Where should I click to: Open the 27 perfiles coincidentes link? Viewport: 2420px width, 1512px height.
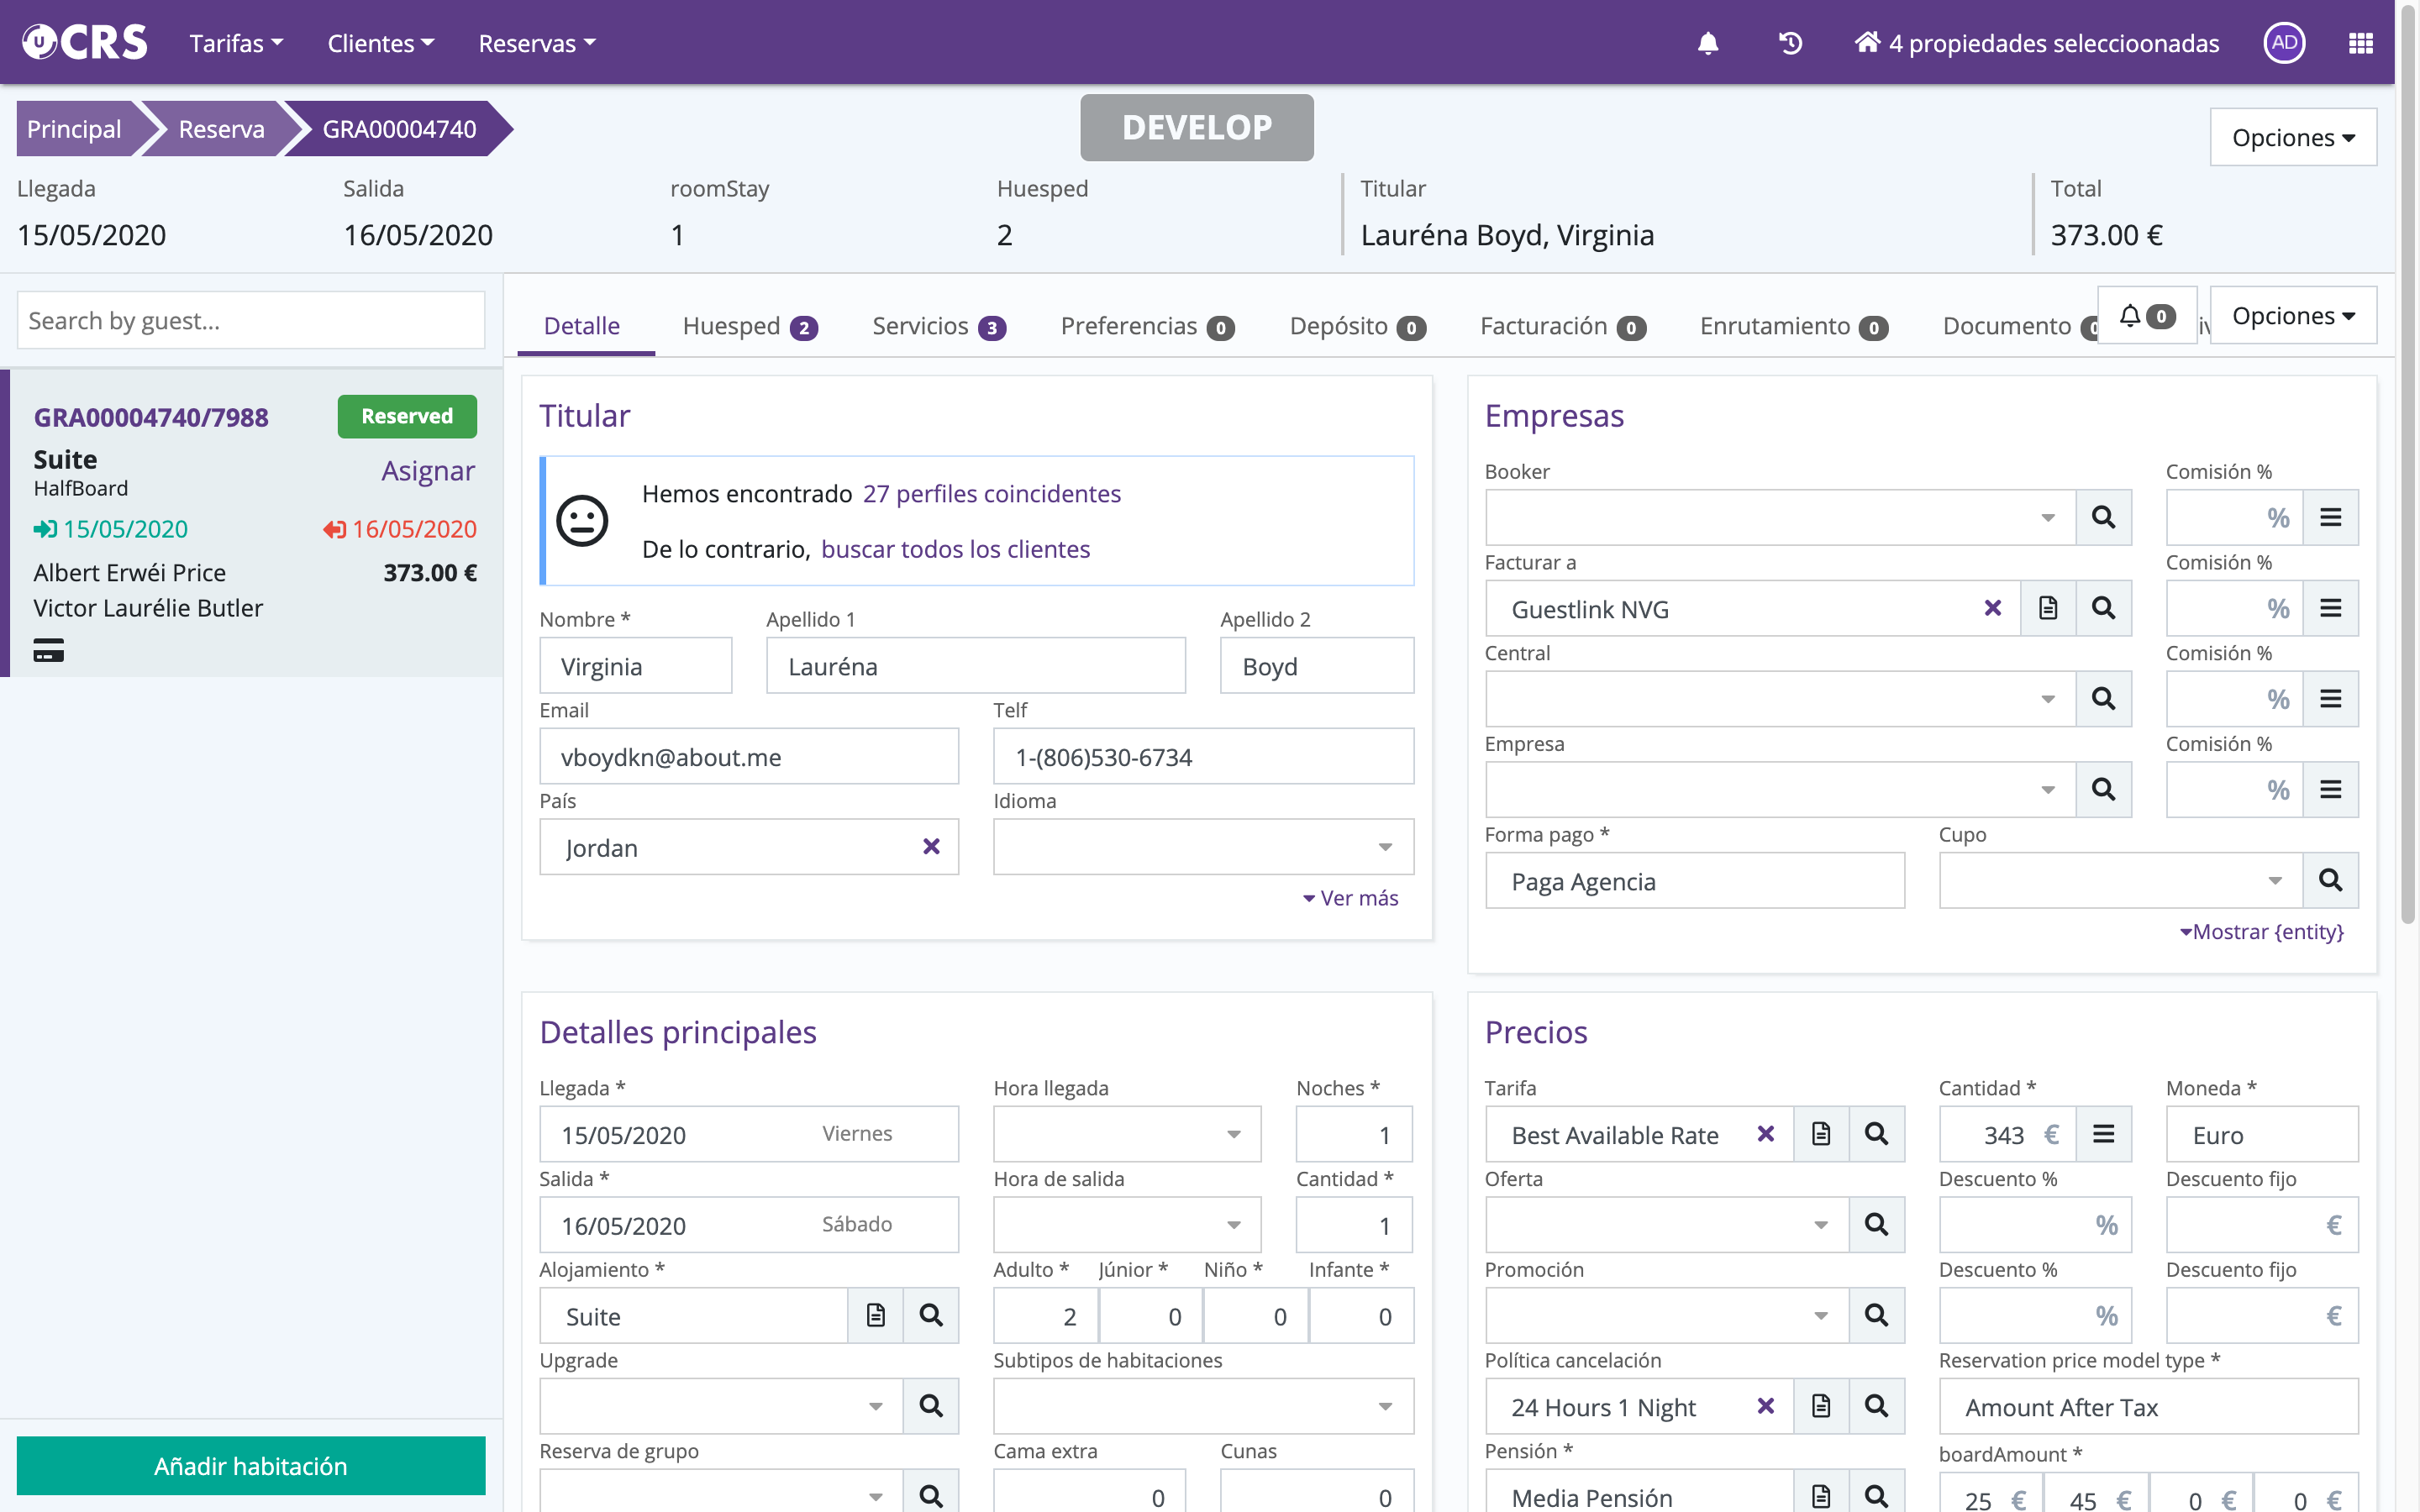[990, 494]
